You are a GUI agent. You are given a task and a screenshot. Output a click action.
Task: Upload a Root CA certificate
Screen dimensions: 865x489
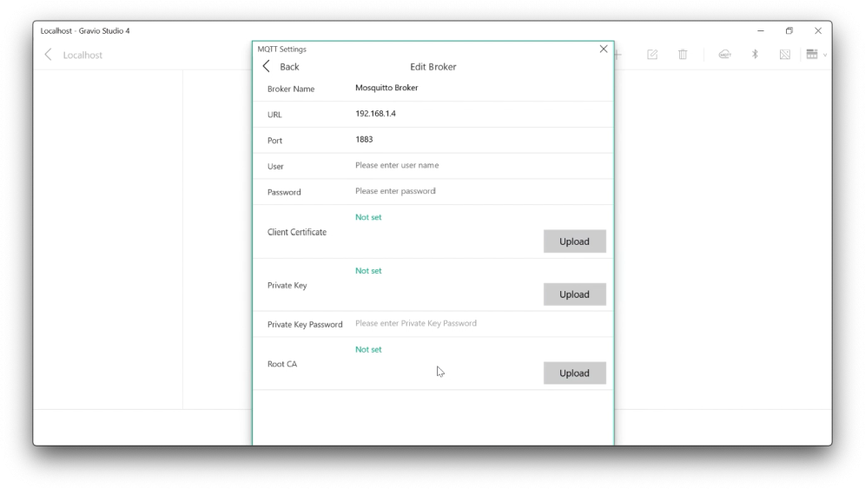574,373
